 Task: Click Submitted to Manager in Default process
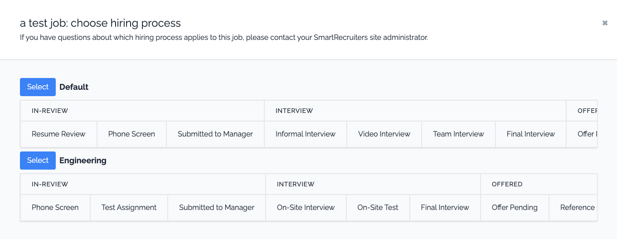pyautogui.click(x=215, y=134)
